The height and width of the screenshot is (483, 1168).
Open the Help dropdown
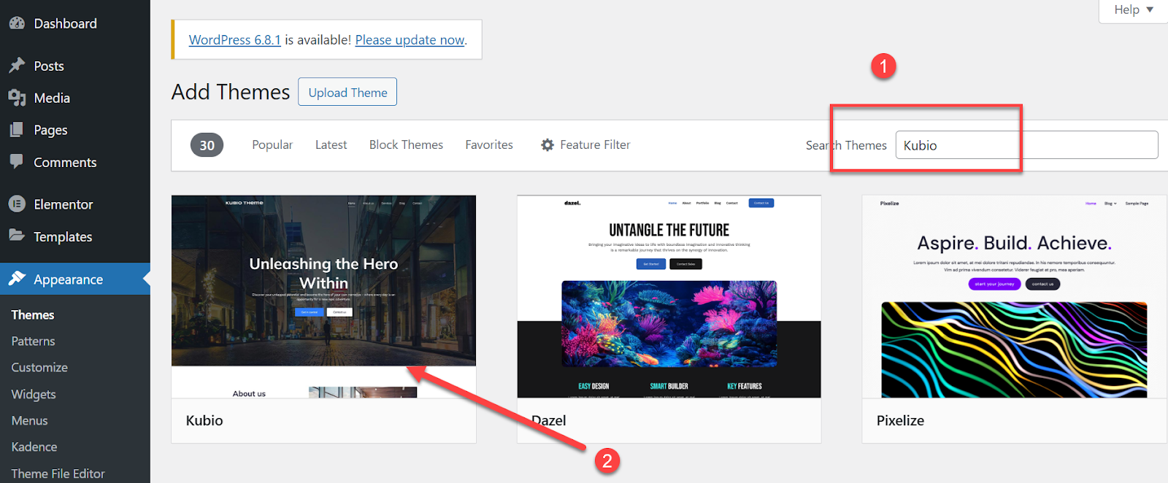(x=1133, y=10)
